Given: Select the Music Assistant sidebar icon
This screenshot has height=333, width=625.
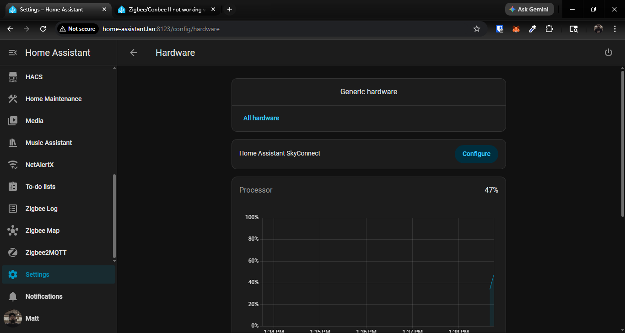Looking at the screenshot, I should pyautogui.click(x=13, y=143).
